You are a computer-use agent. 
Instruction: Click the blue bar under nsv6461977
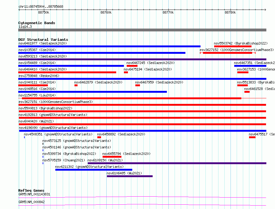point(109,46)
